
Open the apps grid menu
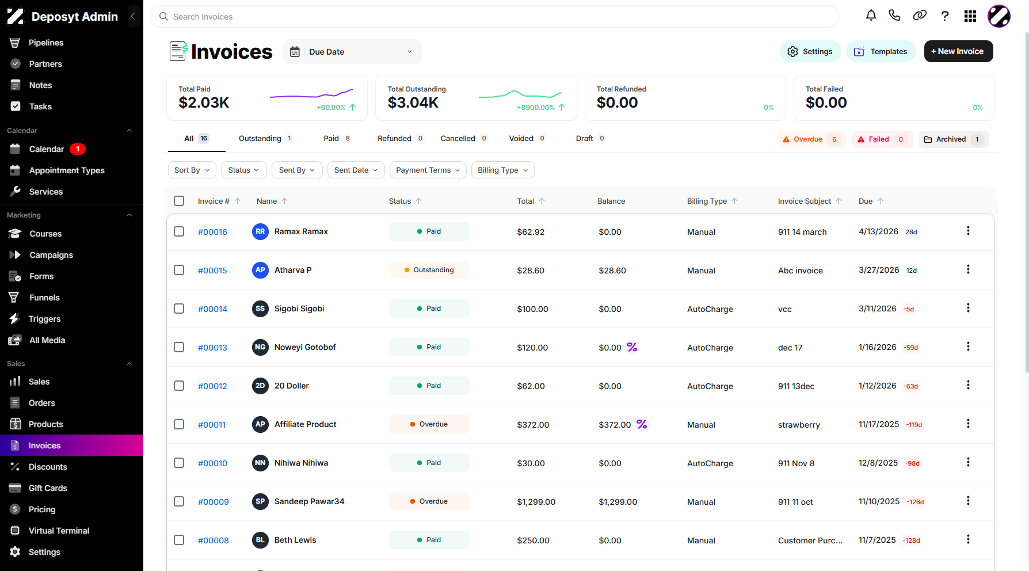[970, 16]
